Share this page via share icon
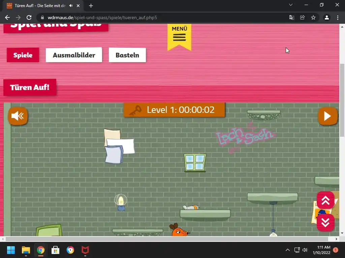 coord(302,17)
